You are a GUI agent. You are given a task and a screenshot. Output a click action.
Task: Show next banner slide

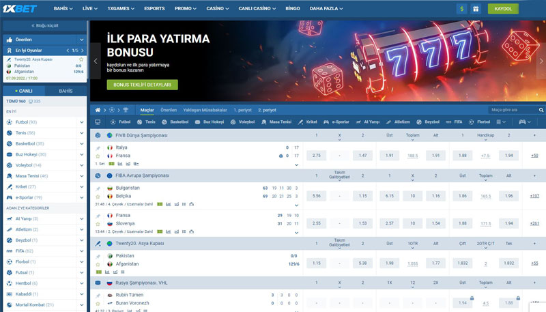click(x=541, y=61)
